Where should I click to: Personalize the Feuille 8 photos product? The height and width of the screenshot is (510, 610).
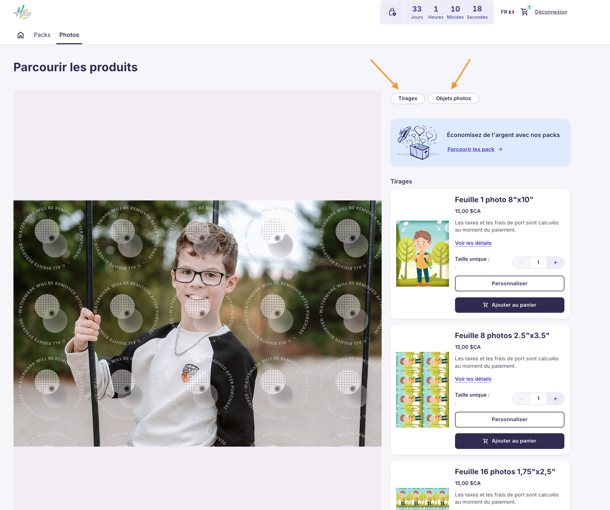509,419
